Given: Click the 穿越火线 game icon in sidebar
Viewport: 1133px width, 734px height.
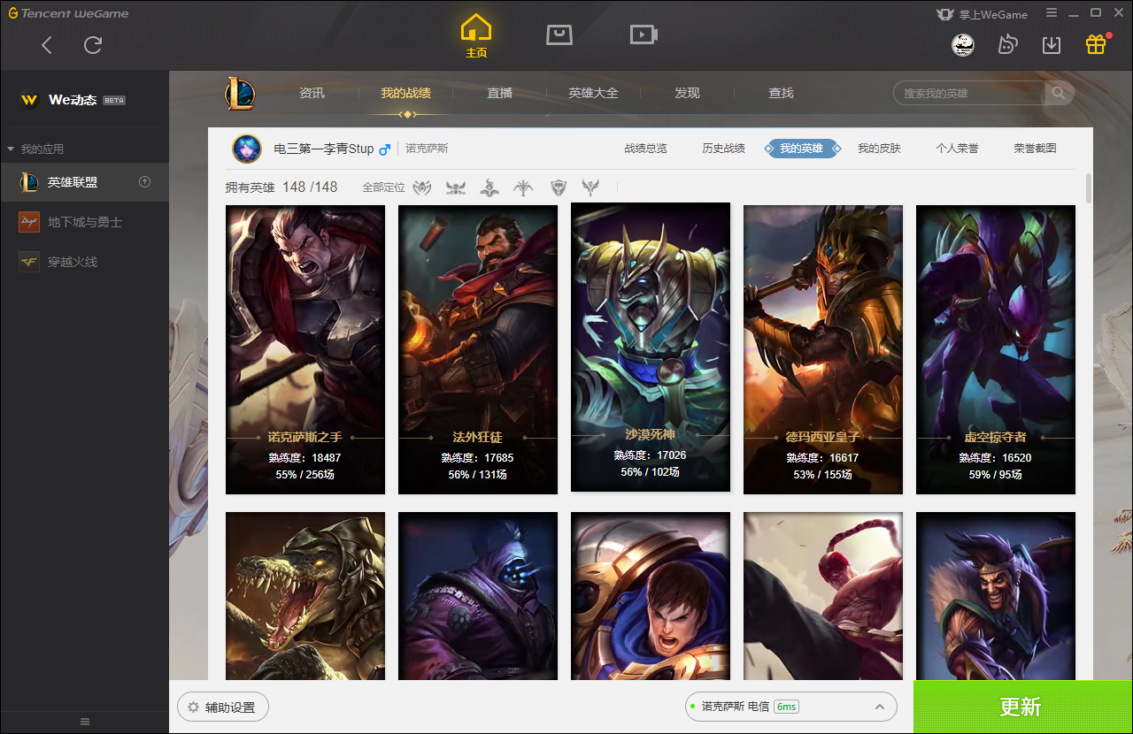Looking at the screenshot, I should [x=29, y=261].
